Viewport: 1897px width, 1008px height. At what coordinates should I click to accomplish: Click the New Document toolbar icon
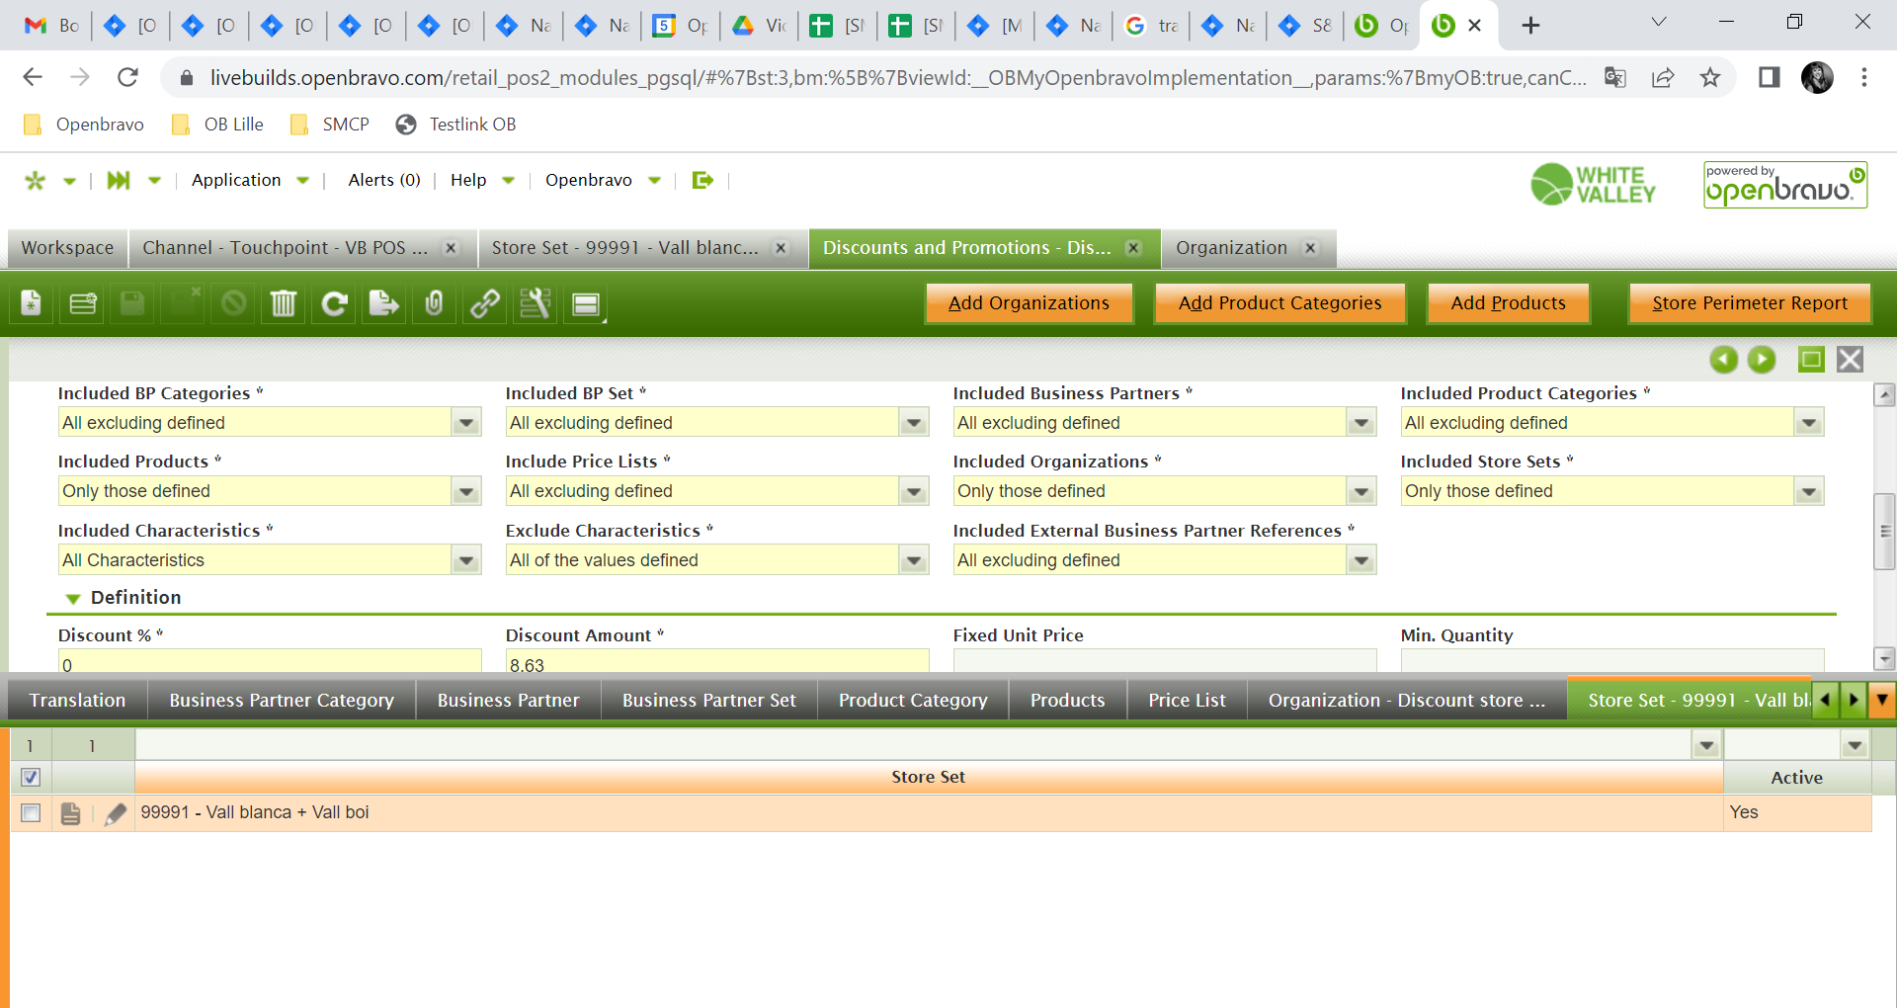pyautogui.click(x=32, y=303)
